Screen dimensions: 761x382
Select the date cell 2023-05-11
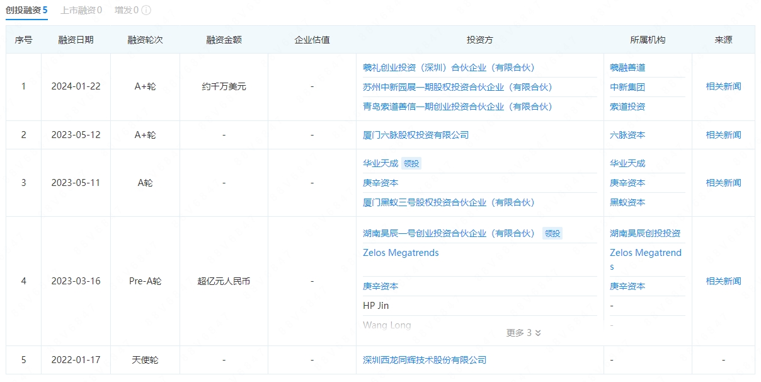(x=76, y=183)
